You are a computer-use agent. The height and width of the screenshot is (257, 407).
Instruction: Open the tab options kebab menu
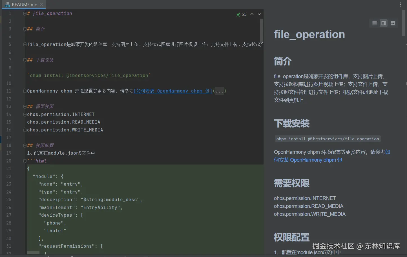[401, 5]
